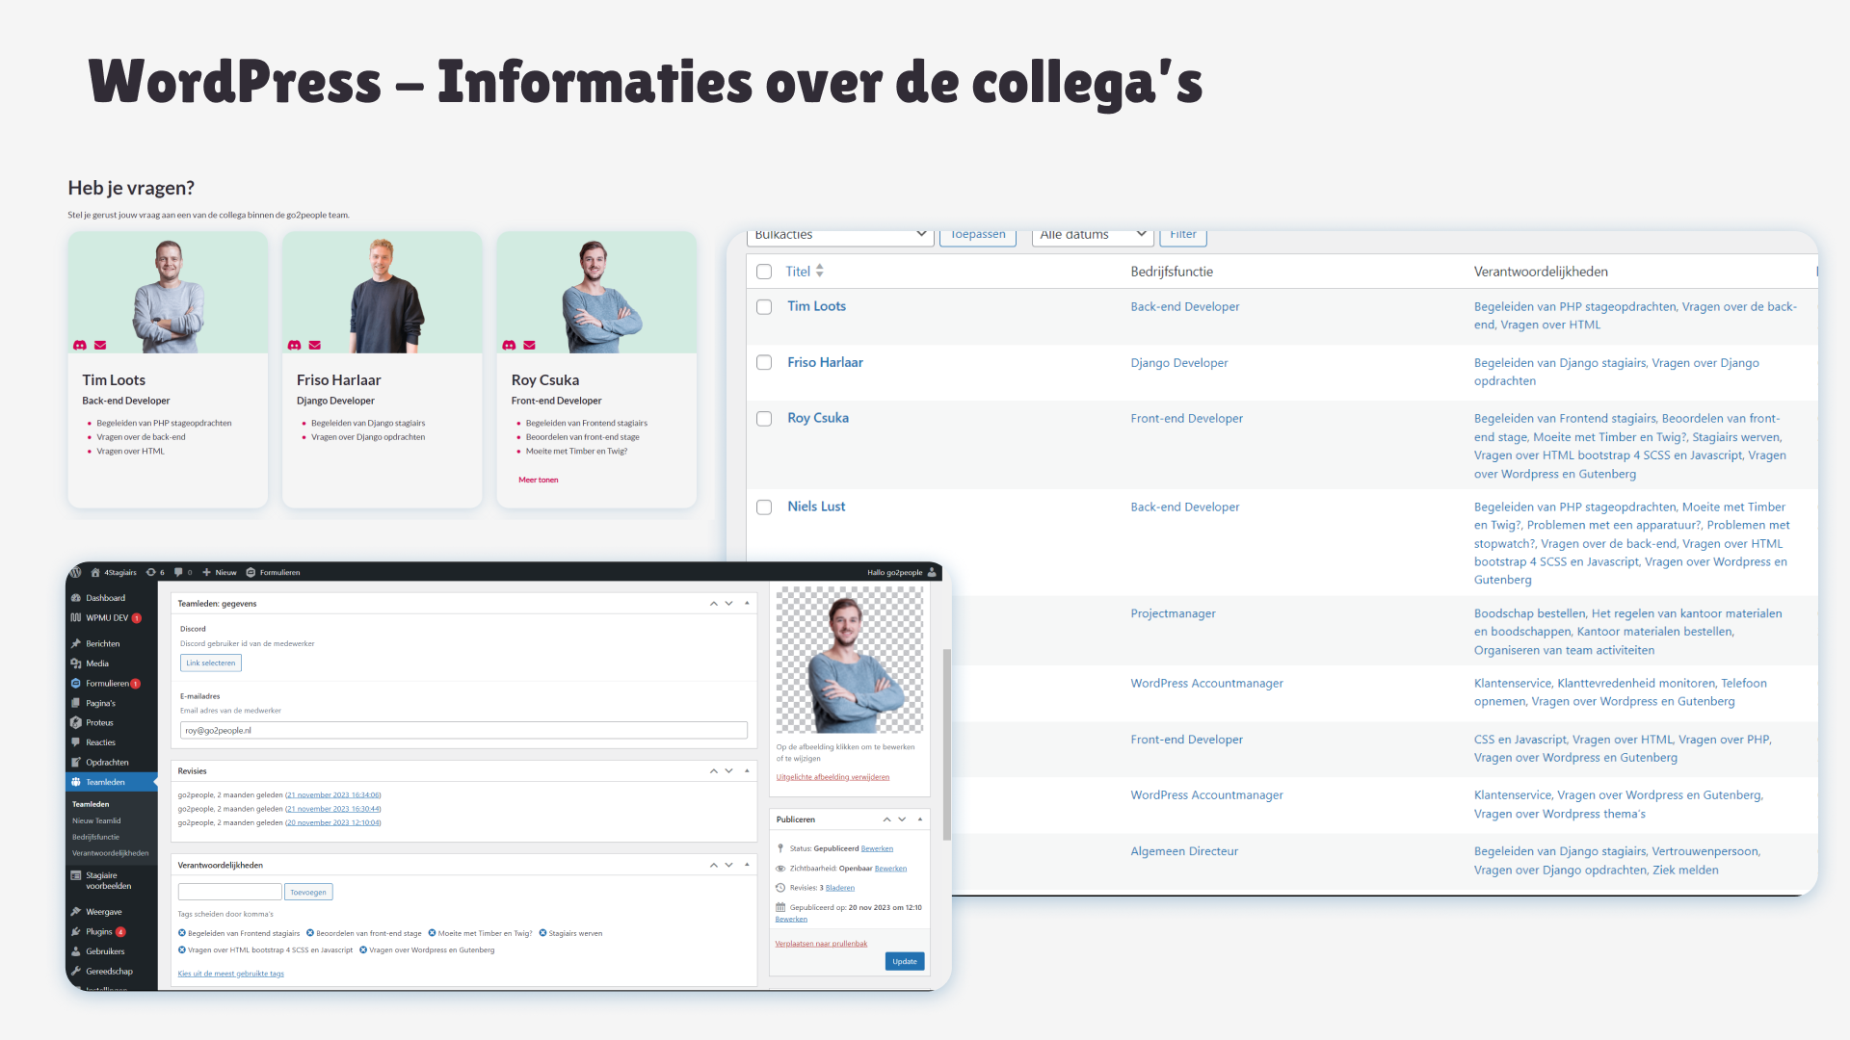Collapse the Verantwoordelijkheden panel triangle
Screen dimensions: 1850x1040
(747, 865)
